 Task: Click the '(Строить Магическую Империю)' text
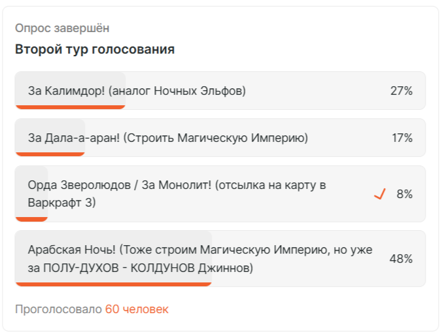pos(215,138)
